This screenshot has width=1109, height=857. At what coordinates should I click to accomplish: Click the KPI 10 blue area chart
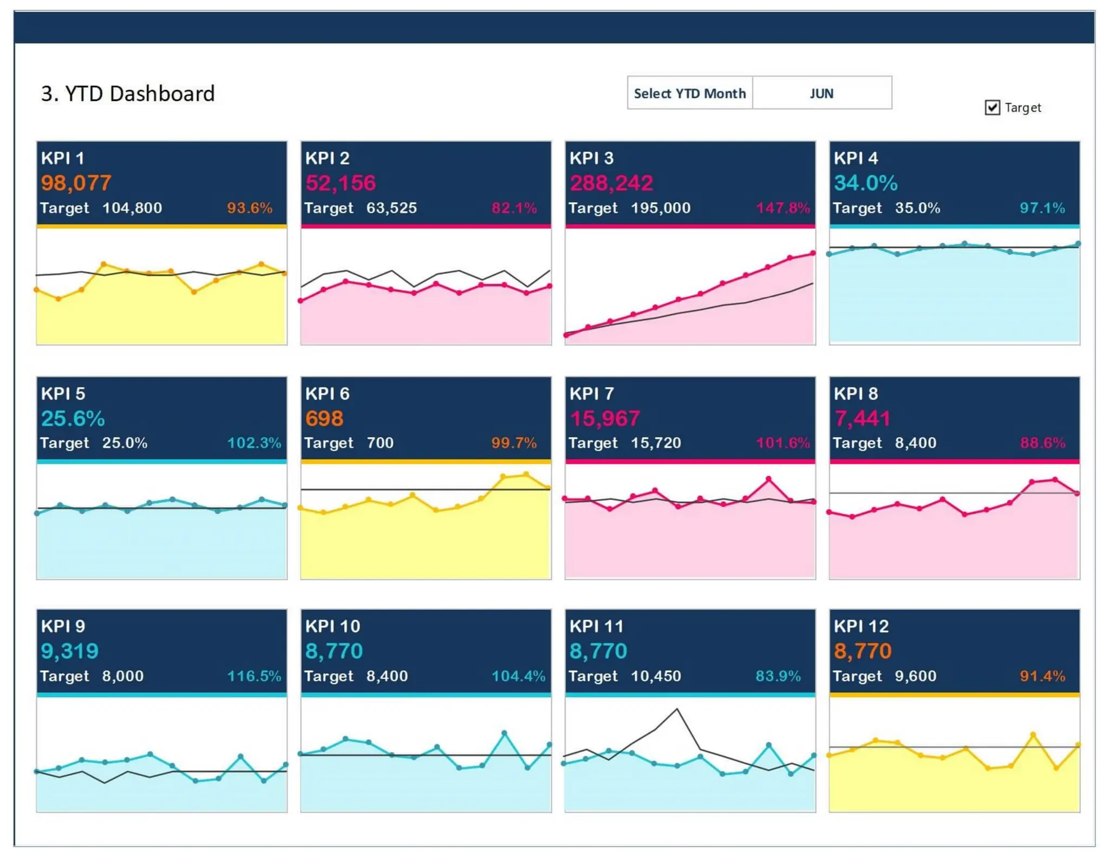click(x=426, y=755)
